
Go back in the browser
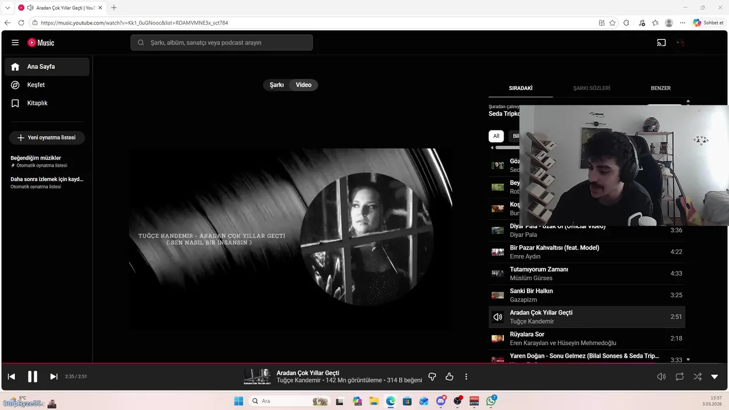(x=7, y=23)
